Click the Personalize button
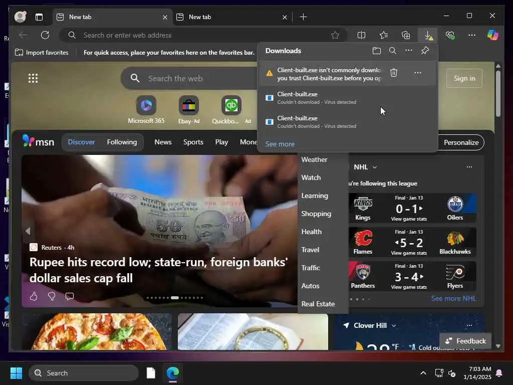The height and width of the screenshot is (385, 513). pyautogui.click(x=461, y=142)
